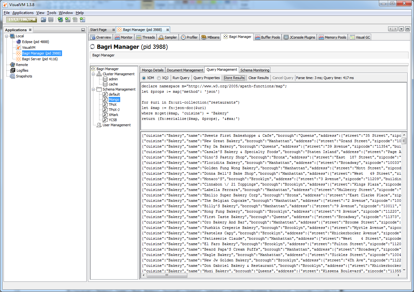Open the Monitor tab
The image size is (414, 292).
pyautogui.click(x=124, y=37)
